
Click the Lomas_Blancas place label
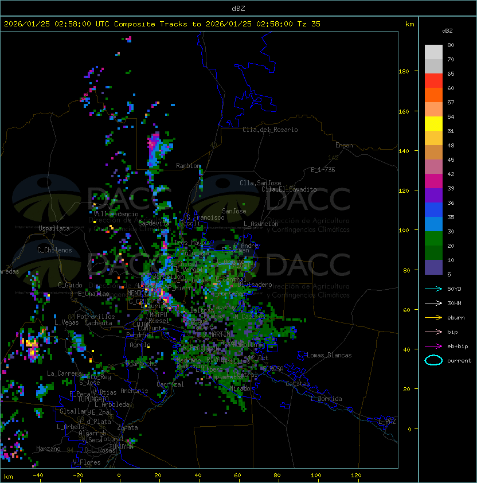[x=329, y=355]
